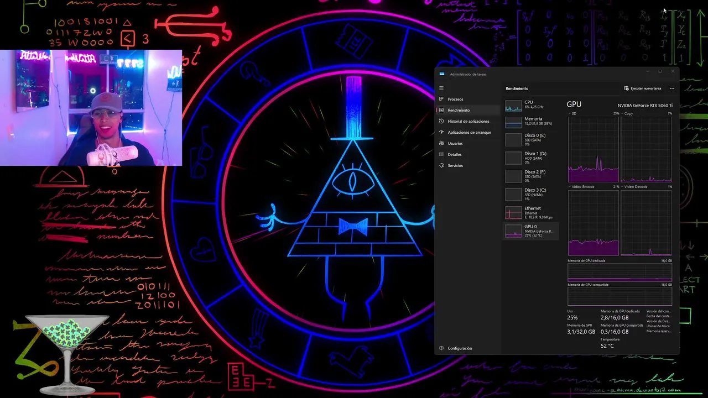Select Disco 1 (D:) HDD entry

532,158
